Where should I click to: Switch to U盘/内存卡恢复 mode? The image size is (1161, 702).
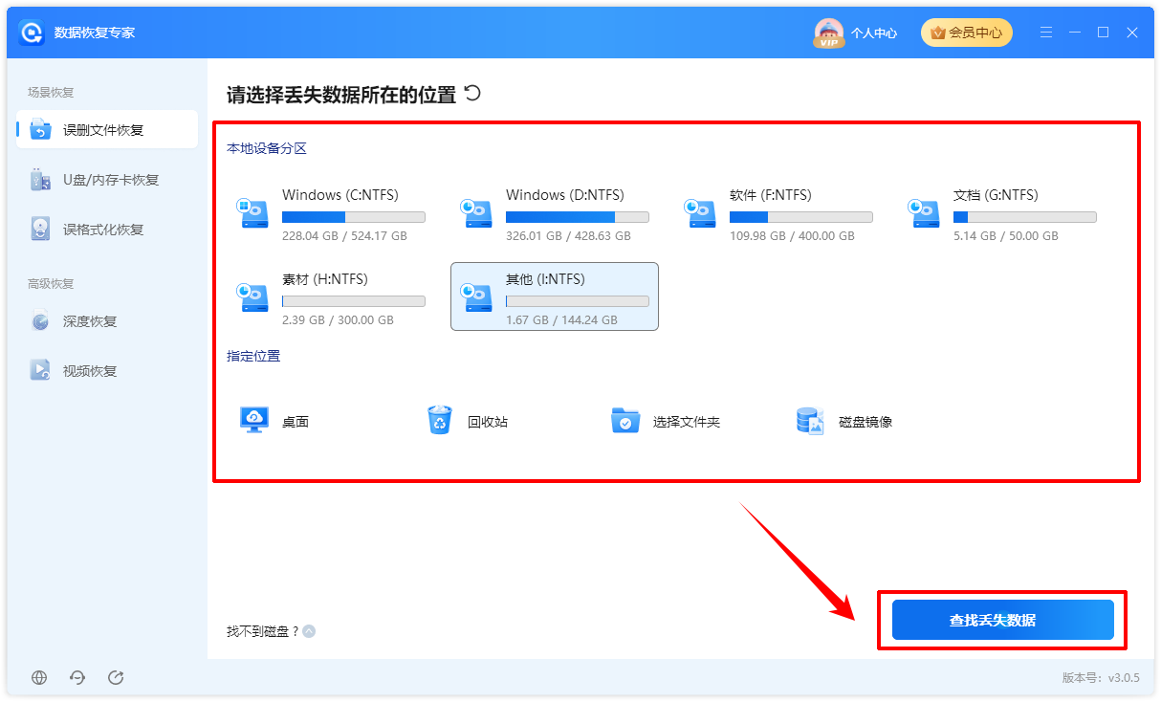(x=107, y=180)
